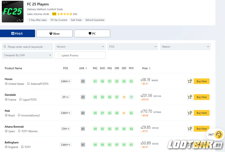
Task: Click the FC25 game logo thumbnail
Action: pyautogui.click(x=13, y=12)
